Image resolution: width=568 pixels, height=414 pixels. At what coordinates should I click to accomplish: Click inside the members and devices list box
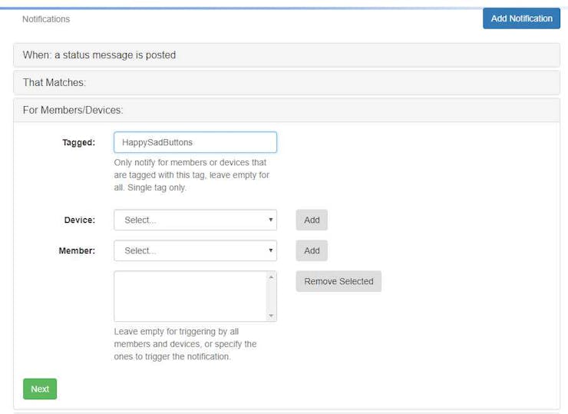[x=191, y=296]
